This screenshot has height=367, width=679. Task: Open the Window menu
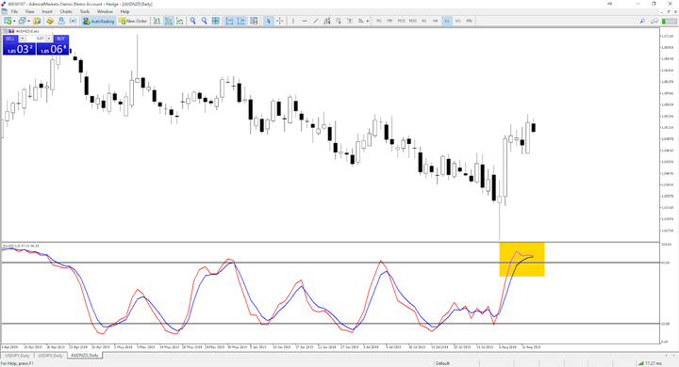pos(105,11)
